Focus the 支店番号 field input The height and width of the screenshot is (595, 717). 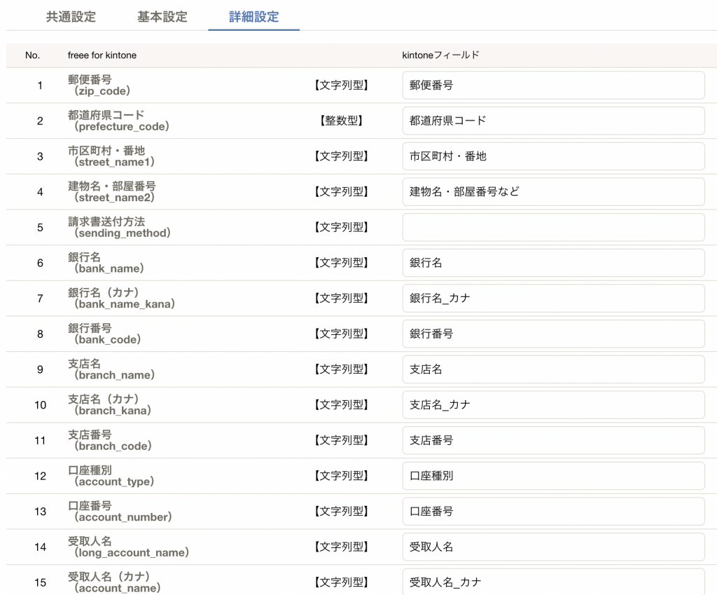[553, 440]
